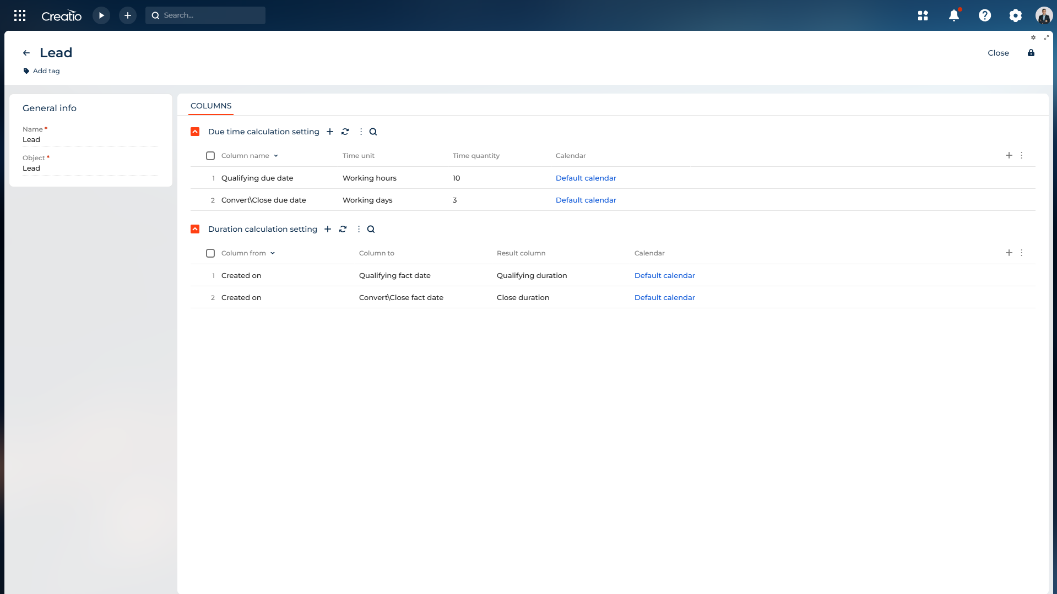Expand page to full screen icon
The width and height of the screenshot is (1057, 594).
pos(1047,37)
